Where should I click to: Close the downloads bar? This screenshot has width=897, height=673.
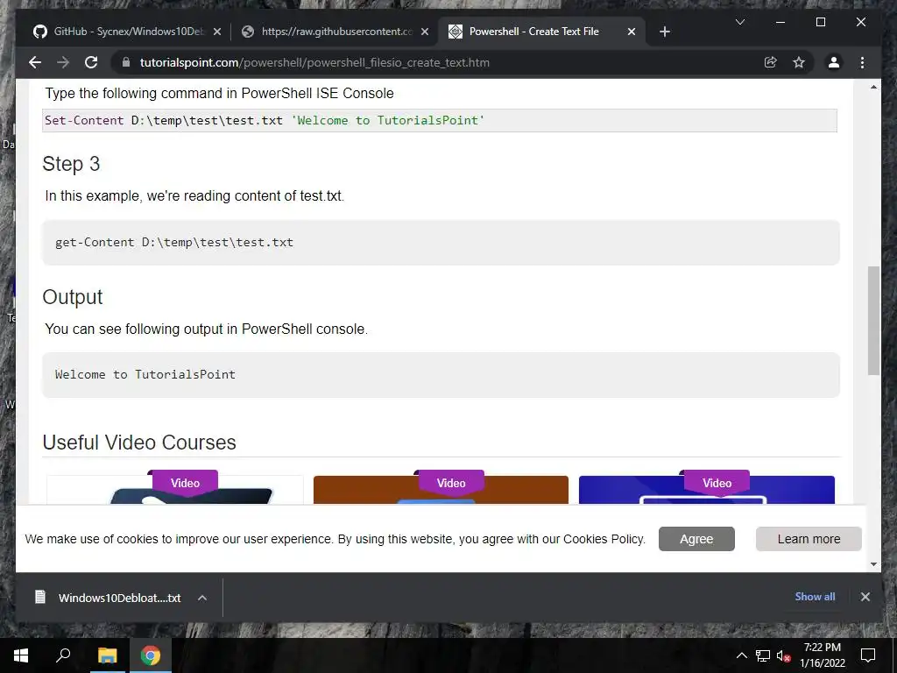865,597
